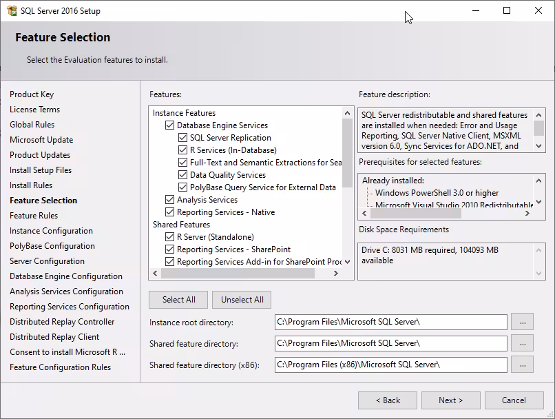Screen dimensions: 555x419
Task: Select Server Configuration step
Action: (x=47, y=261)
